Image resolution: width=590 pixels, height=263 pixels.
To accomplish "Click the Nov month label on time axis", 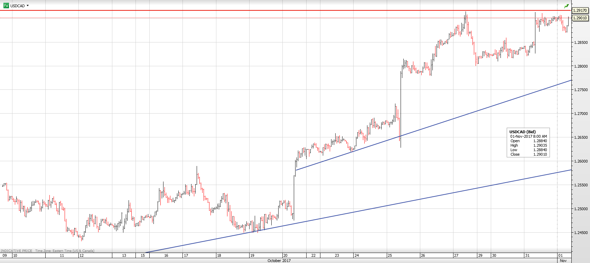I will [x=563, y=261].
